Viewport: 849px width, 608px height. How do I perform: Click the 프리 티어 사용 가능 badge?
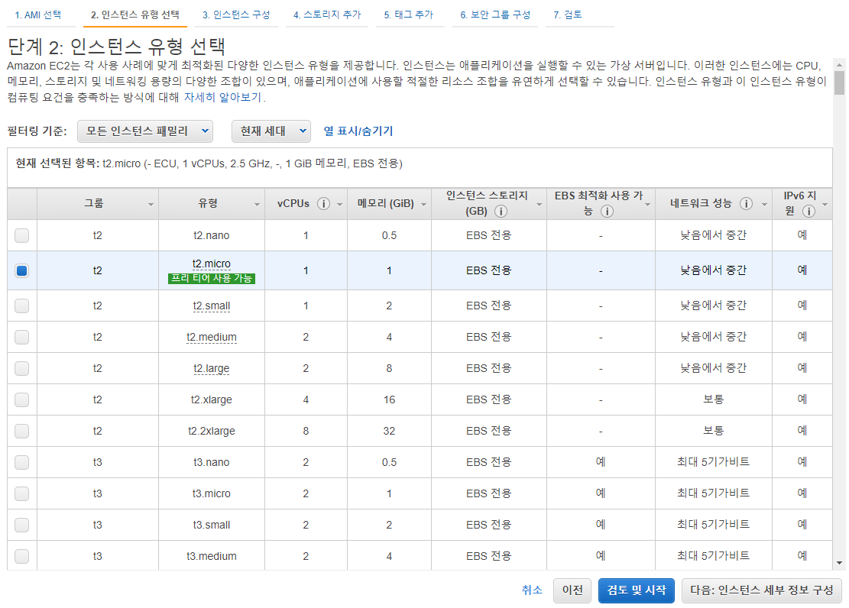[212, 278]
